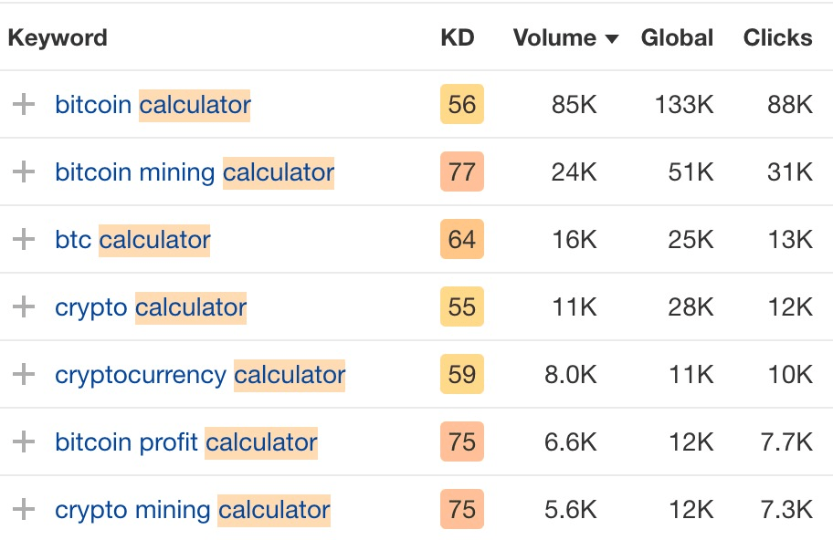
Task: Open the "crypto calculator" keyword link
Action: click(x=151, y=306)
